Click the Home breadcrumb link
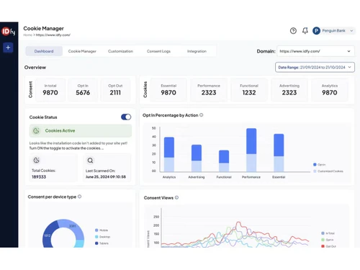Image resolution: width=360 pixels, height=270 pixels. click(x=27, y=35)
